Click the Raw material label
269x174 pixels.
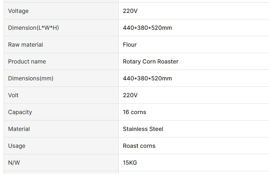[25, 44]
